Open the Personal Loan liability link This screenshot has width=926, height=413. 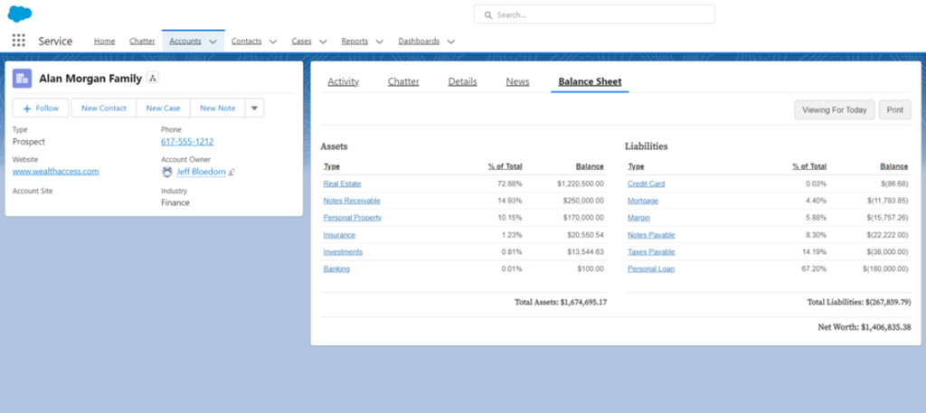pyautogui.click(x=651, y=269)
